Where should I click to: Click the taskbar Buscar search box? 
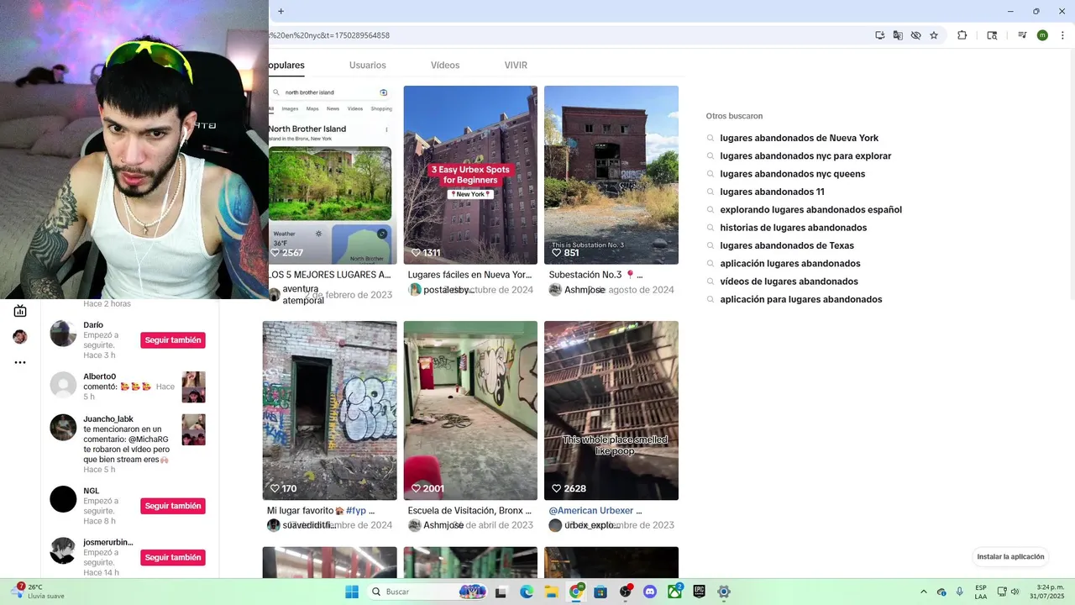point(428,592)
